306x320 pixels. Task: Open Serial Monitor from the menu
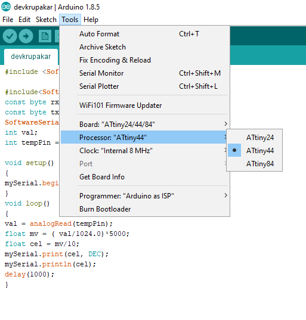pos(144,73)
